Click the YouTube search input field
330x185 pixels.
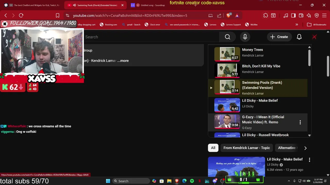pyautogui.click(x=152, y=37)
